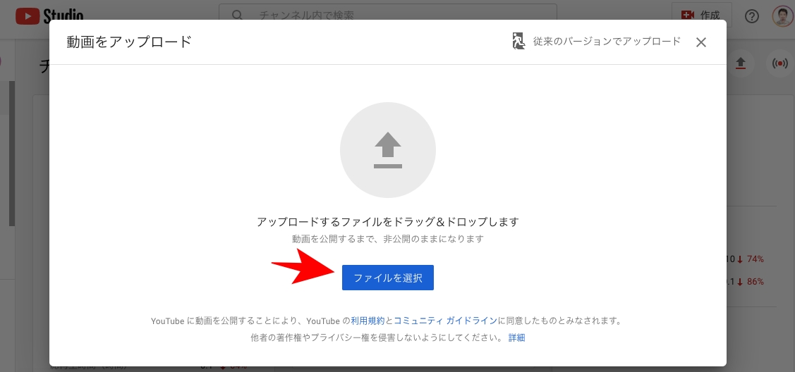Open the コミュニティ ガイドライン link
This screenshot has width=795, height=372.
[445, 321]
